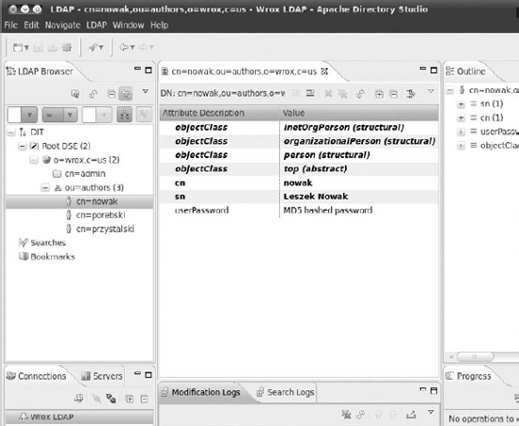The image size is (519, 426).
Task: Open the Edit menu
Action: pyautogui.click(x=31, y=26)
